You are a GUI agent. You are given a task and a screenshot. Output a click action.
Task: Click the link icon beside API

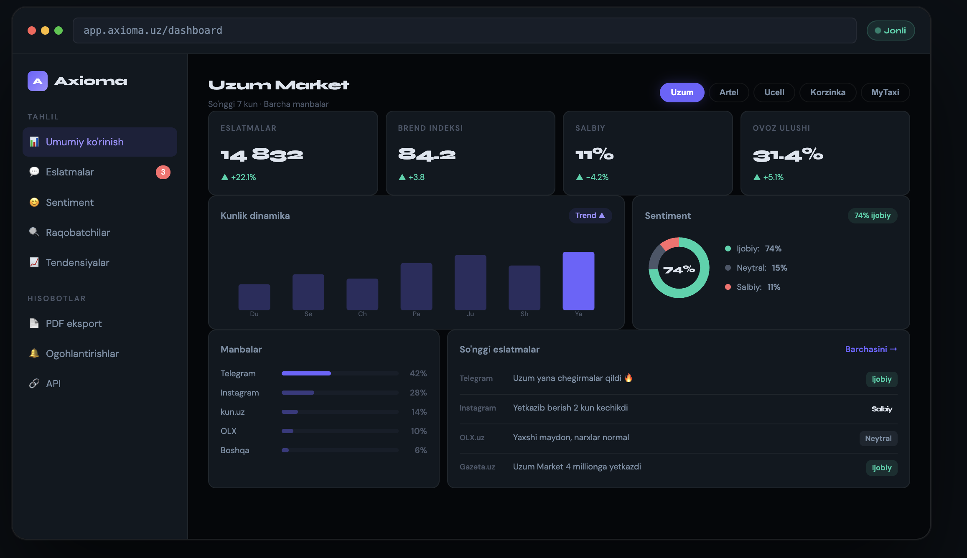coord(34,384)
